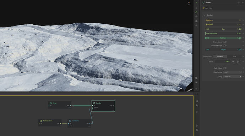Collapse the Bomber properties section

[204, 15]
